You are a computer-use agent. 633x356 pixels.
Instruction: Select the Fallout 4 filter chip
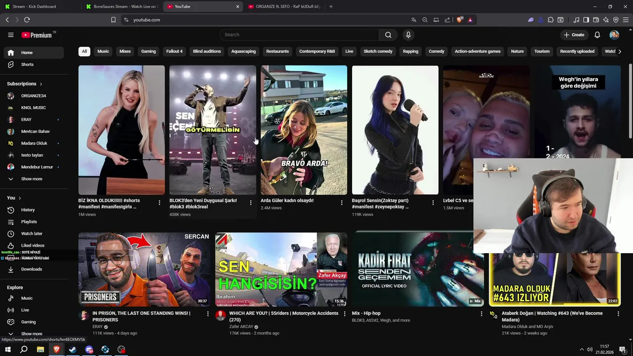(174, 51)
